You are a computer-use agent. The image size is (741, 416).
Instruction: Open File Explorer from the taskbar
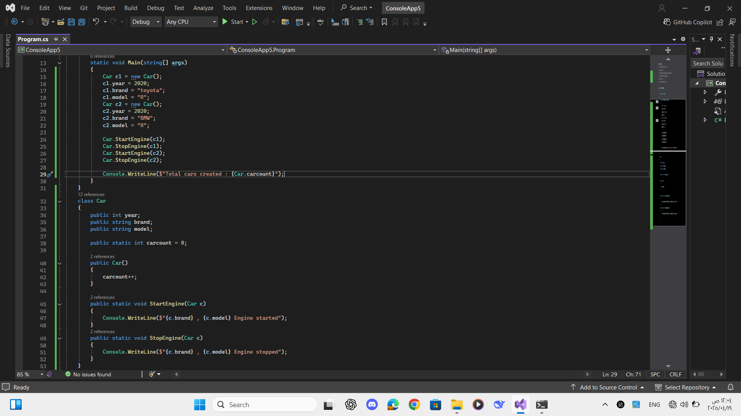coord(457,404)
